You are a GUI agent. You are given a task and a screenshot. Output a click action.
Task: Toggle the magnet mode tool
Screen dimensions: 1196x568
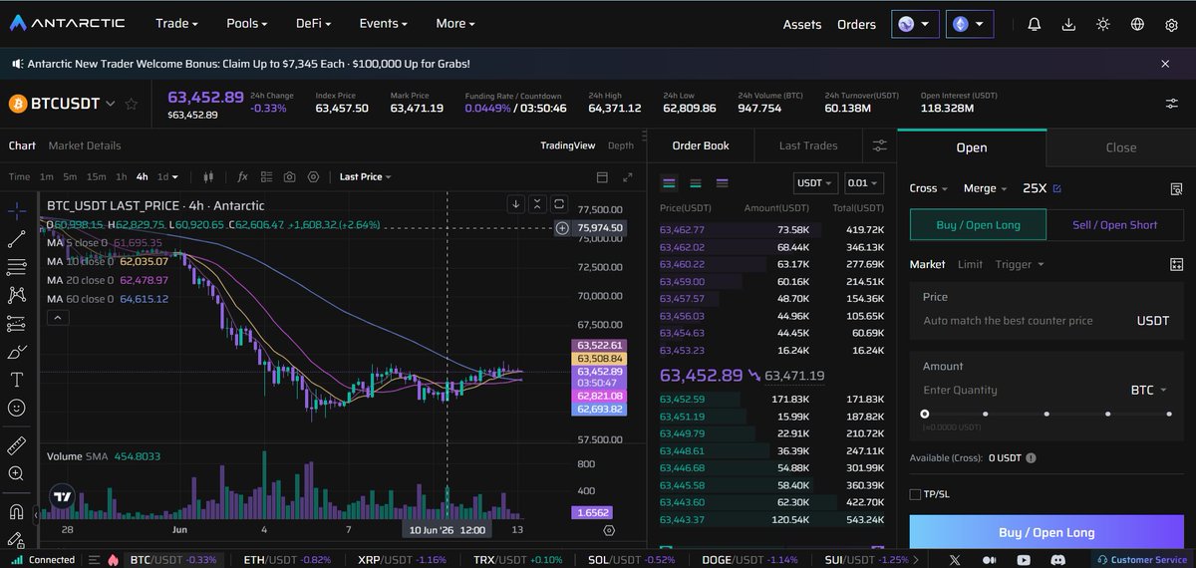(x=16, y=512)
